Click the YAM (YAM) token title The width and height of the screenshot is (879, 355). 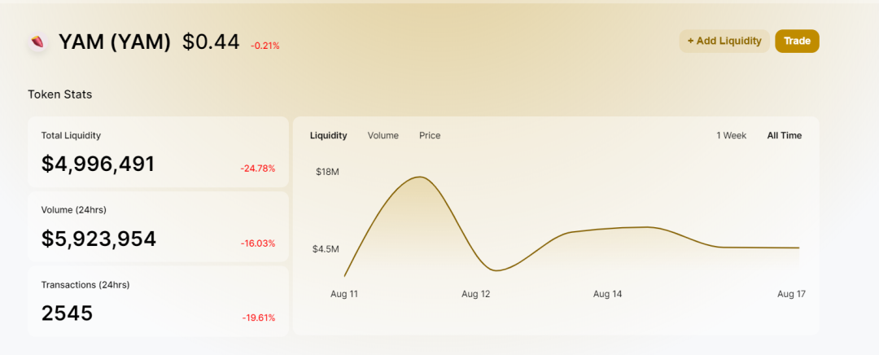[x=115, y=42]
